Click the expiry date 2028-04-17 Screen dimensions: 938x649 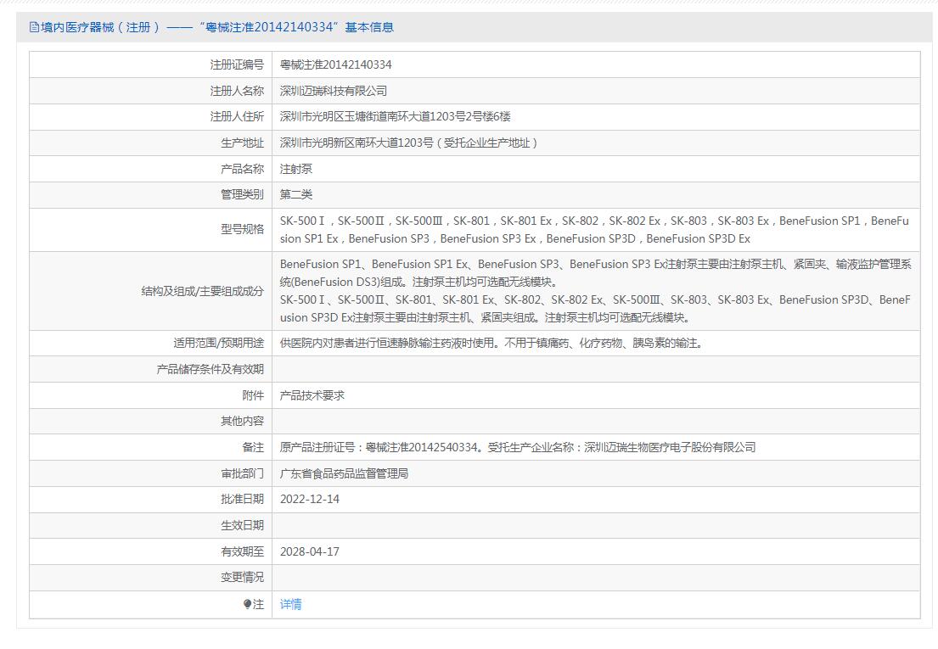(x=310, y=551)
